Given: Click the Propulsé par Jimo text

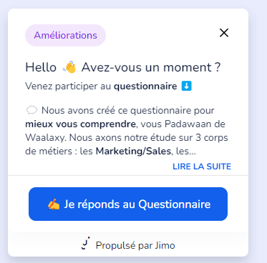Looking at the screenshot, I should click(135, 245).
